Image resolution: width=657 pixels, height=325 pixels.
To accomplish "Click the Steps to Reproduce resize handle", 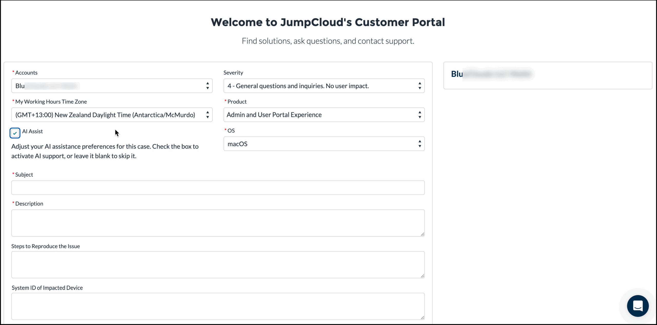I will pos(422,276).
